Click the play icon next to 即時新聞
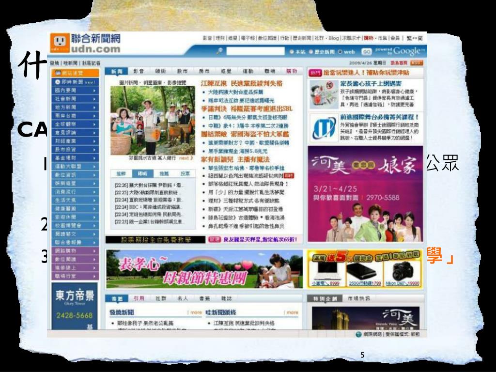 pos(58,82)
